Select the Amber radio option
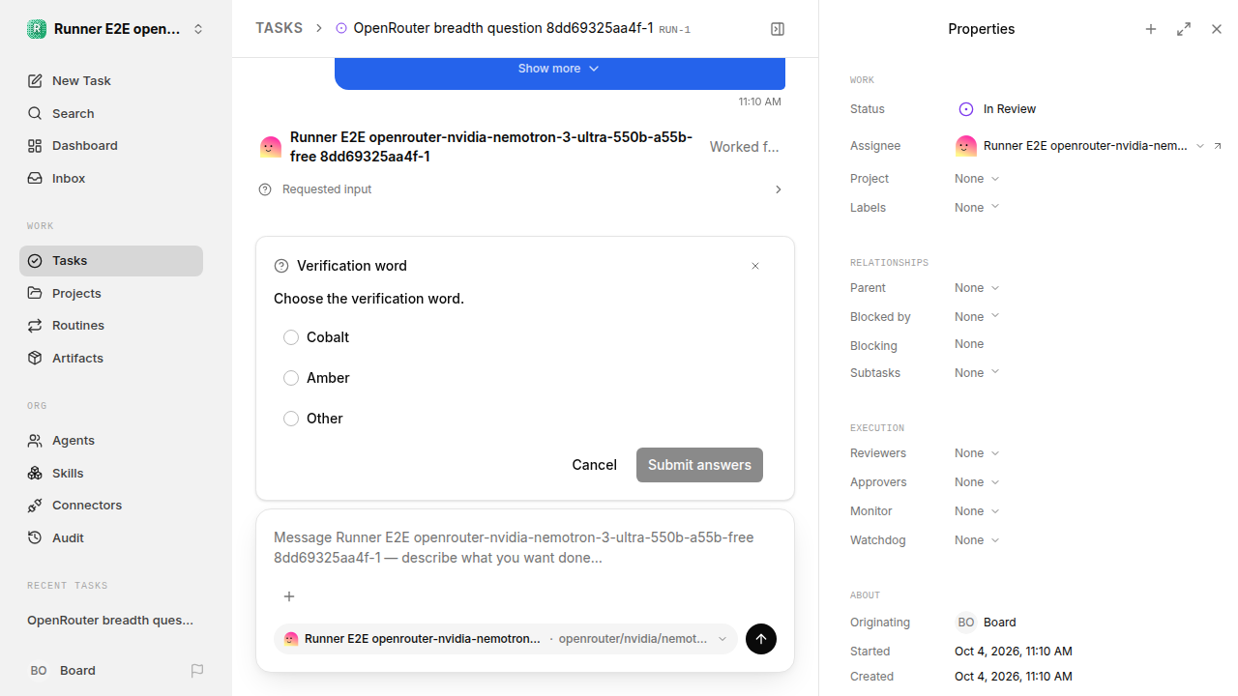The height and width of the screenshot is (696, 1238). pyautogui.click(x=291, y=378)
